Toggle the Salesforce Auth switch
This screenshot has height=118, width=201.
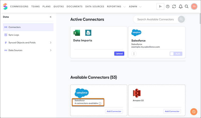[176, 54]
